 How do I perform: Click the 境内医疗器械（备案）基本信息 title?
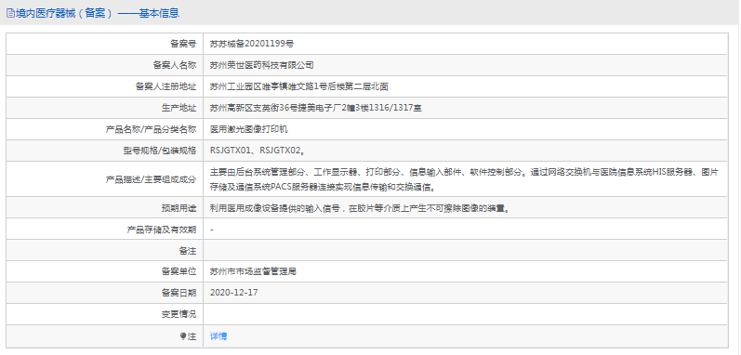(x=97, y=13)
